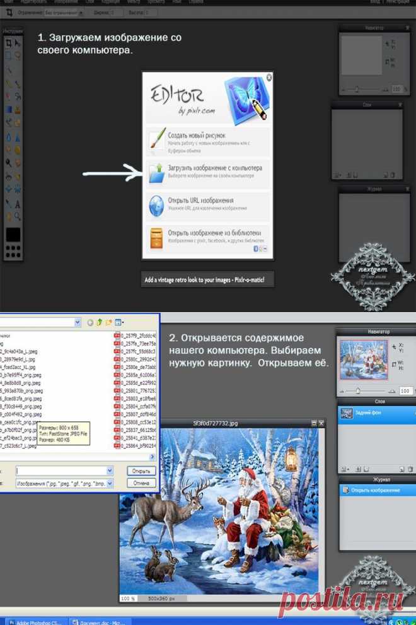Maximize the 5f3f0d727732.jpg image window
The width and height of the screenshot is (416, 625).
[x=314, y=423]
